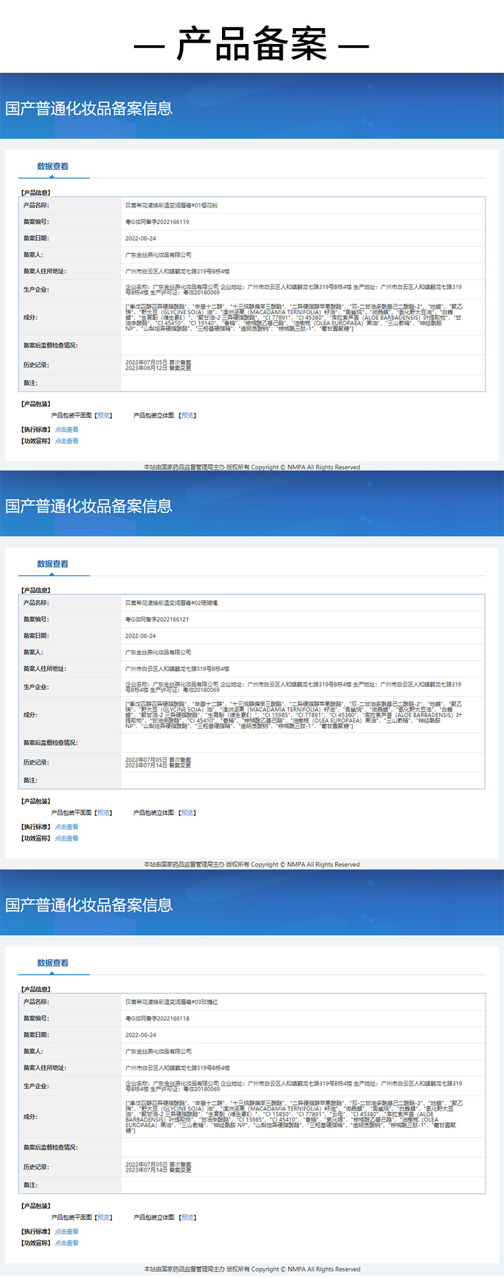View 功效宣称 of filing 粤G妆网备字2022166119
Screen dimensions: 504x1278
click(x=66, y=441)
